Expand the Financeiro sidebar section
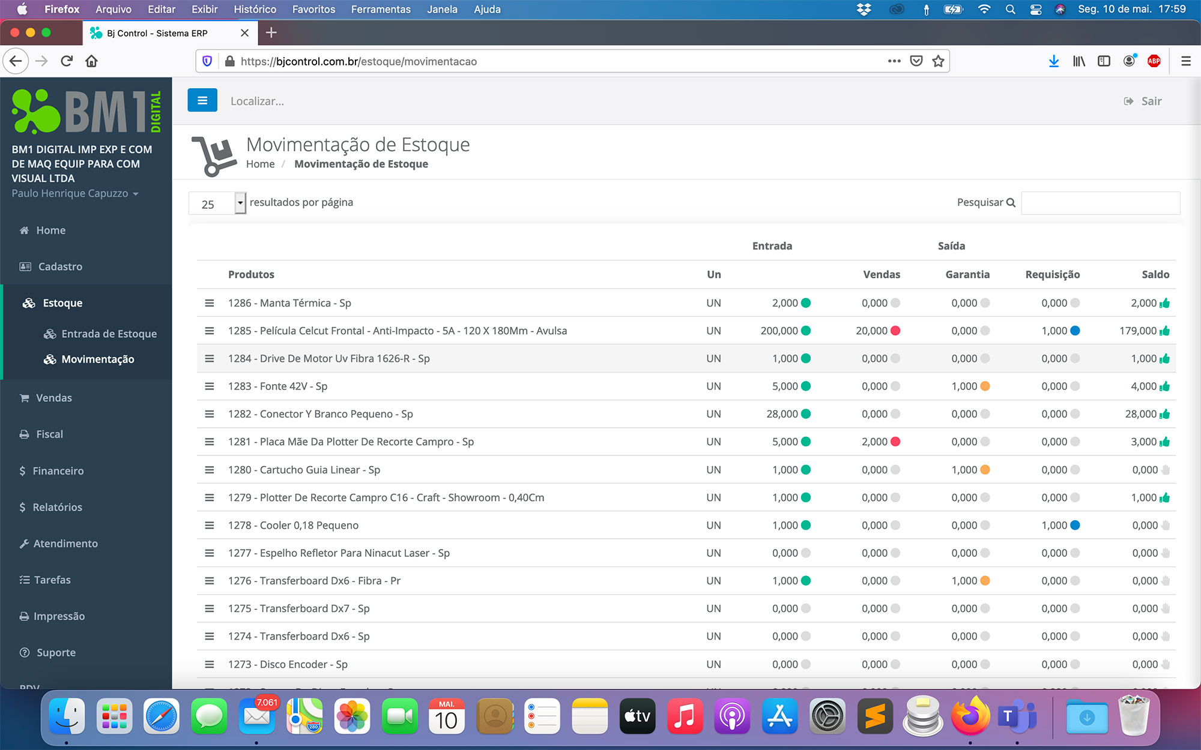 click(58, 471)
